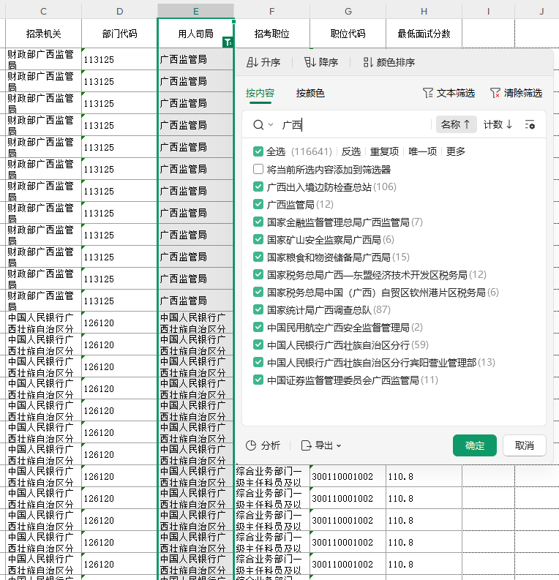Viewport: 559px width, 580px height.
Task: Expand the search options chevron
Action: click(271, 124)
